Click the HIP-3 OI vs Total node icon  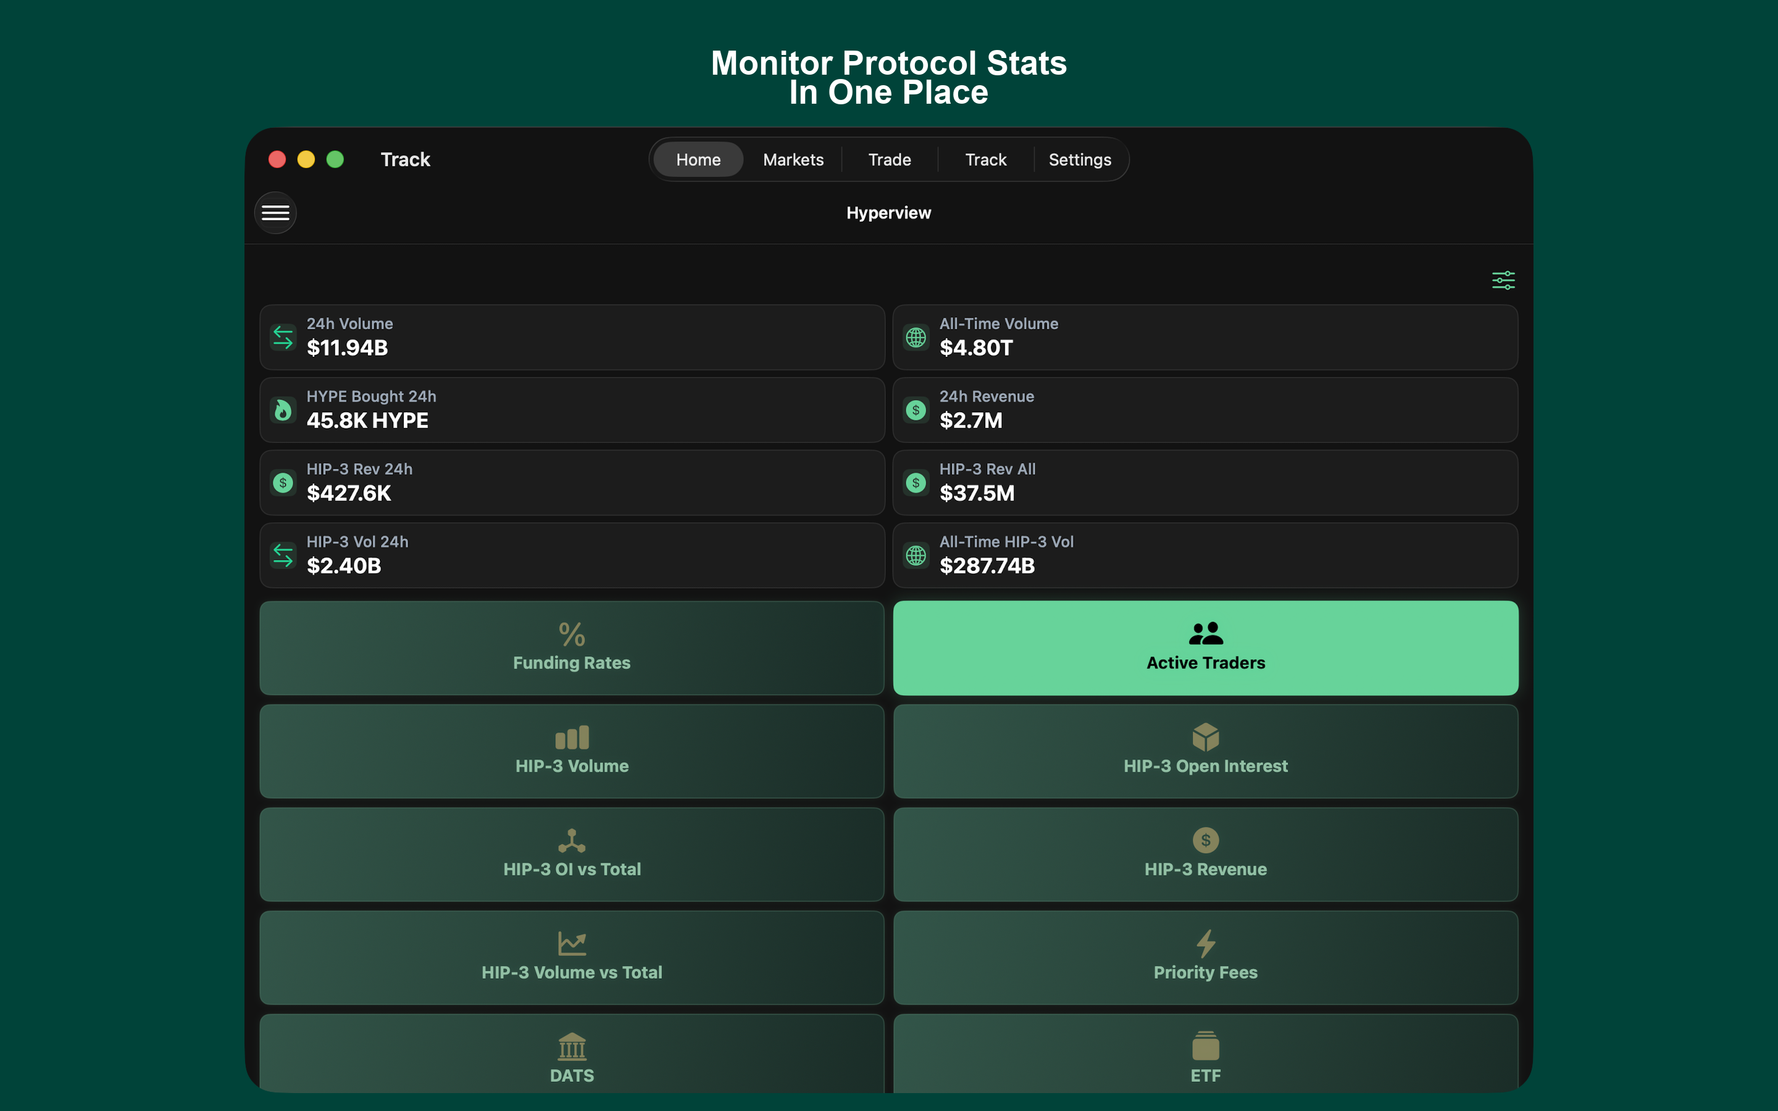point(572,841)
